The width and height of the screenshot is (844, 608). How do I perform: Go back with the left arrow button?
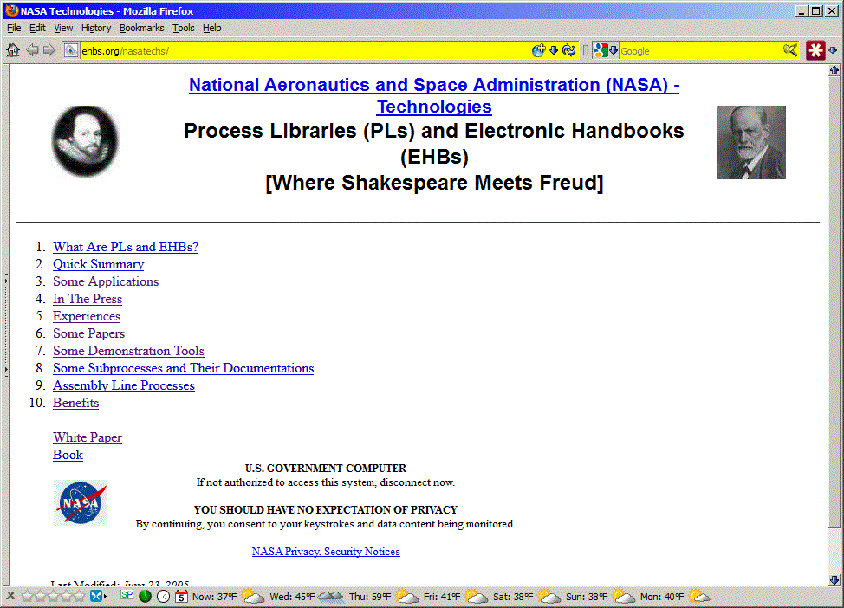tap(32, 50)
